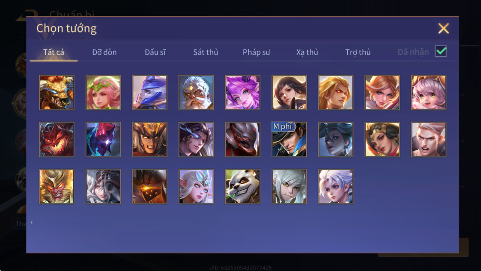The height and width of the screenshot is (271, 481).
Task: Select the golden bull hero portrait
Action: pos(57,92)
